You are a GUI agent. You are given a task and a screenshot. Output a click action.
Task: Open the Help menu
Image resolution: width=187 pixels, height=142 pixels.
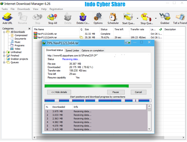(44, 9)
